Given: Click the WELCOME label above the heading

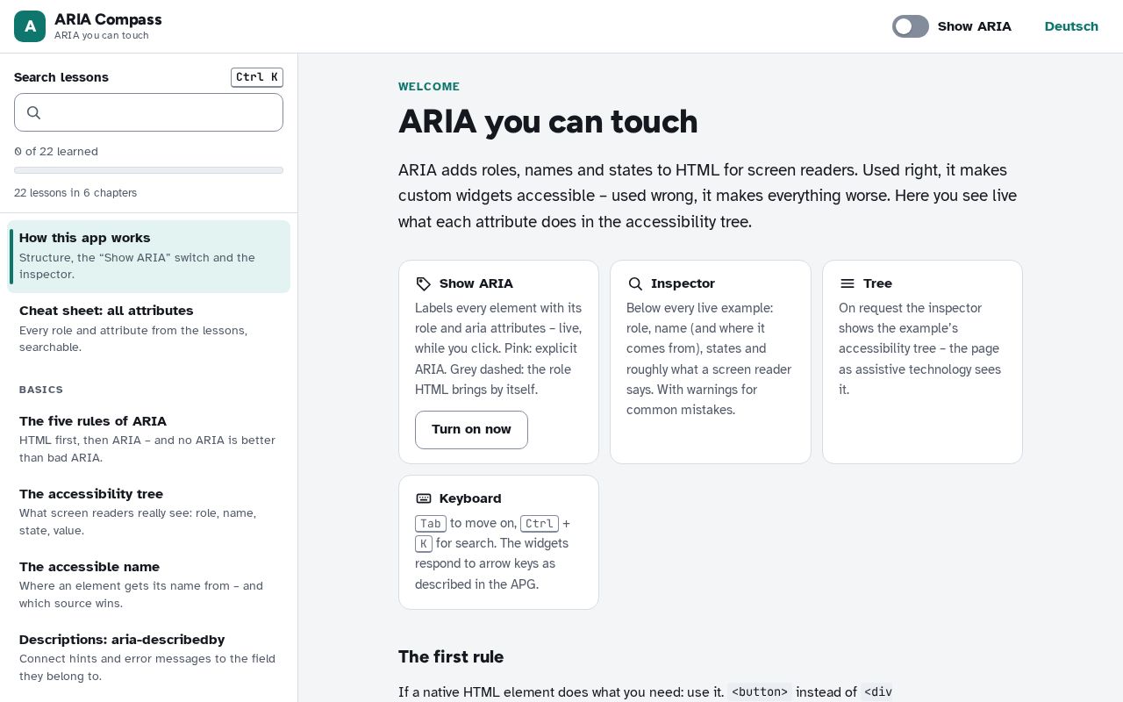Looking at the screenshot, I should pos(429,87).
